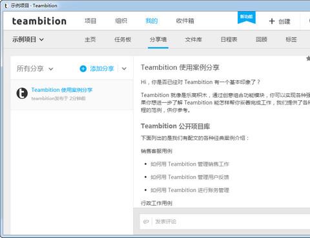Click the window title bar app icon

click(6, 6)
